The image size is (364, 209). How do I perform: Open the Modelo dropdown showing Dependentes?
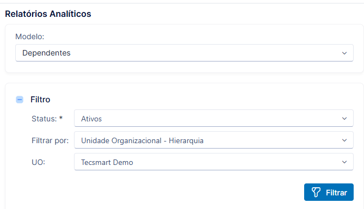(x=184, y=53)
